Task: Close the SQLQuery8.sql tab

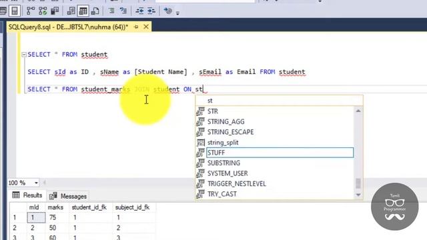Action: [146, 27]
